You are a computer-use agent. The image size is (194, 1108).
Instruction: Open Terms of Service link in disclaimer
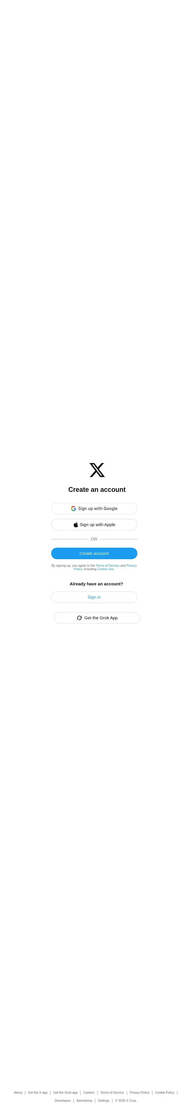[107, 566]
